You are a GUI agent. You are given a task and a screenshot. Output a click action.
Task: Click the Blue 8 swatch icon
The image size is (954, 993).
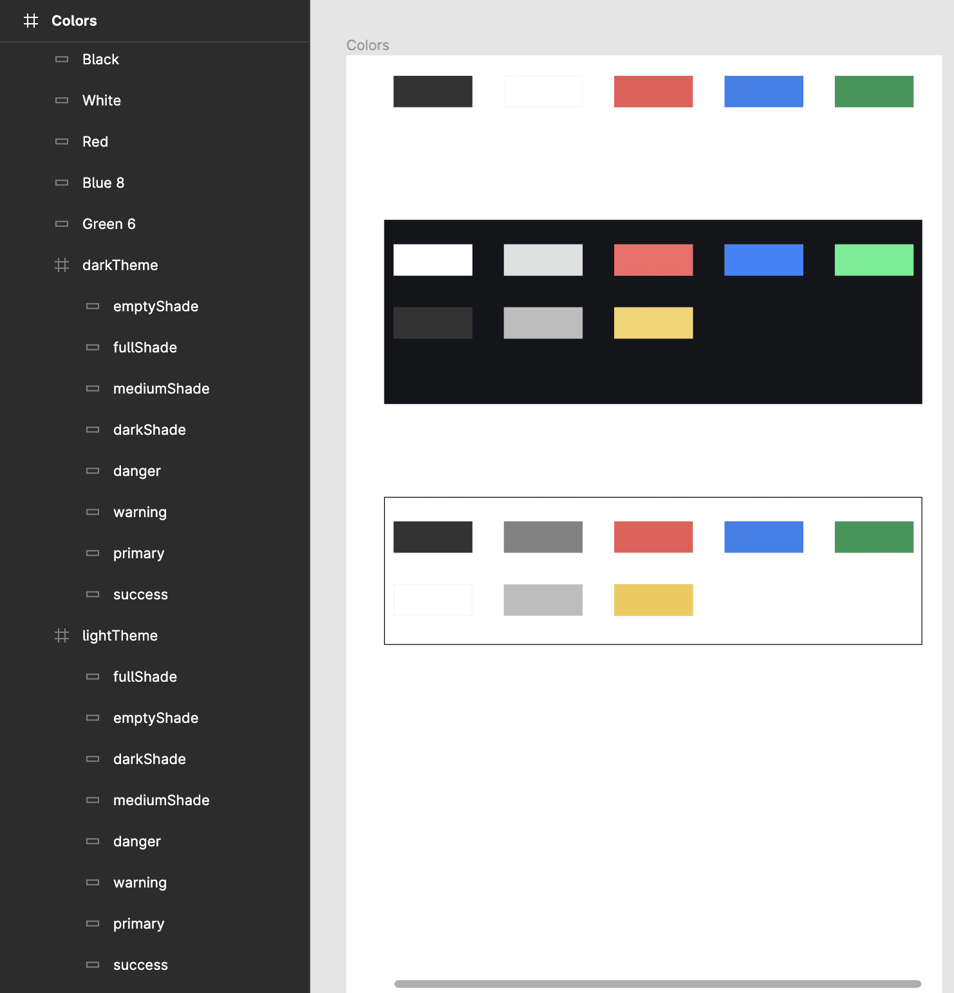[x=62, y=182]
